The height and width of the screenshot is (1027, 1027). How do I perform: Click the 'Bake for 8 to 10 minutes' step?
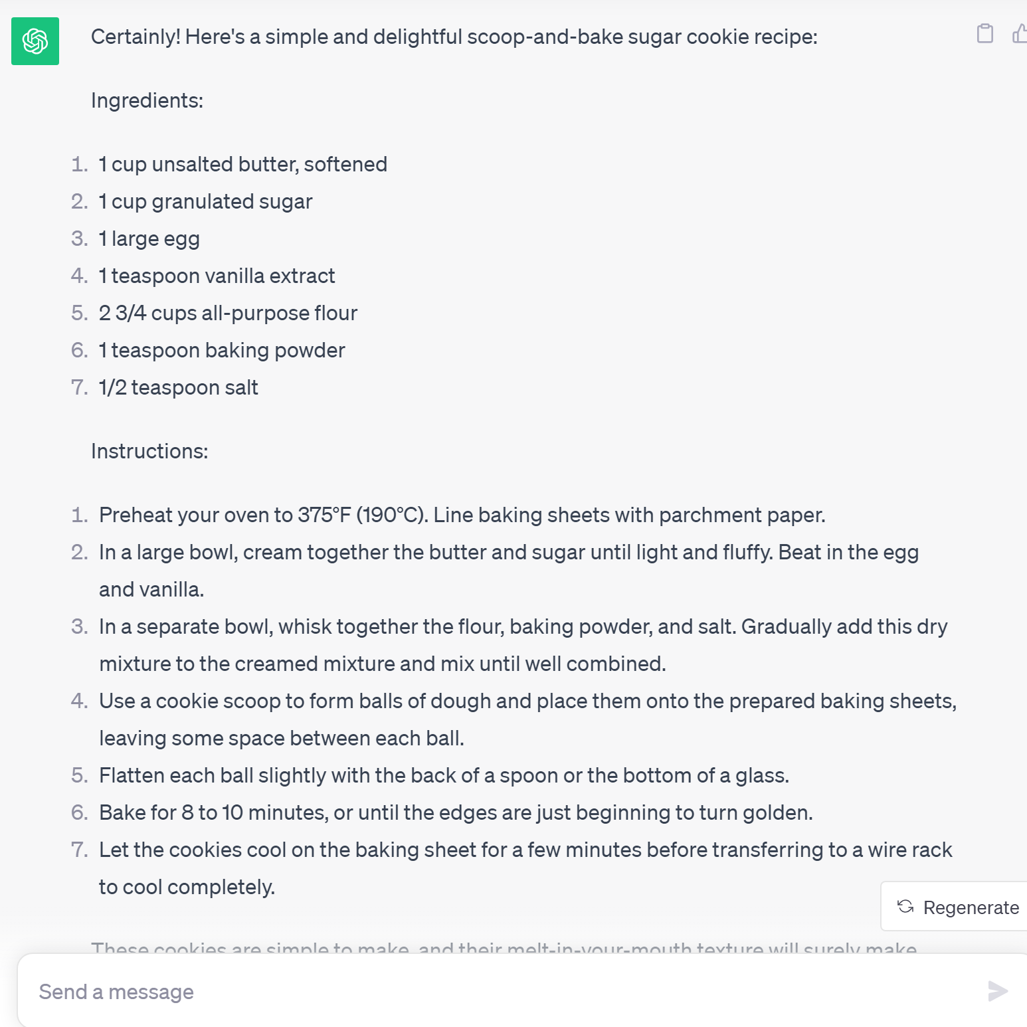click(x=456, y=812)
